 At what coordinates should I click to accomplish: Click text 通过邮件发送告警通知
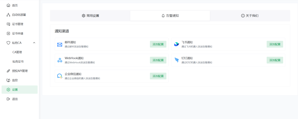click(x=76, y=46)
